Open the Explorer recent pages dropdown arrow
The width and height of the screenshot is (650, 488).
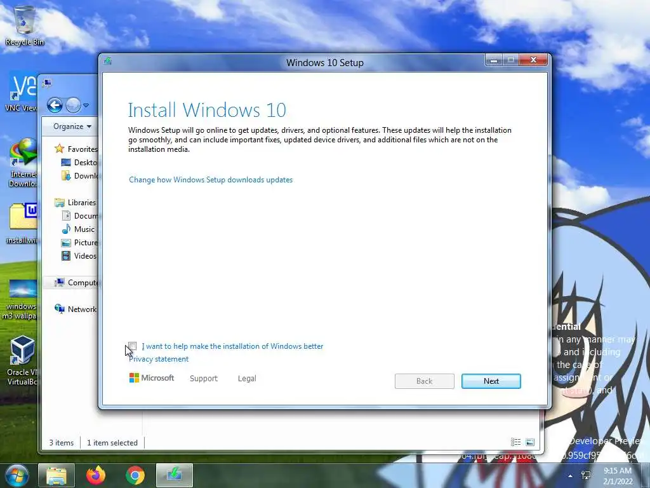pyautogui.click(x=86, y=105)
